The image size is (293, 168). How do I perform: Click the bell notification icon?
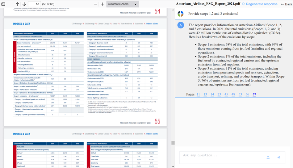coord(268,157)
